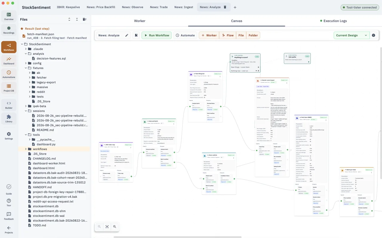
Task: Open the Execution Logs tab
Action: coord(333,21)
